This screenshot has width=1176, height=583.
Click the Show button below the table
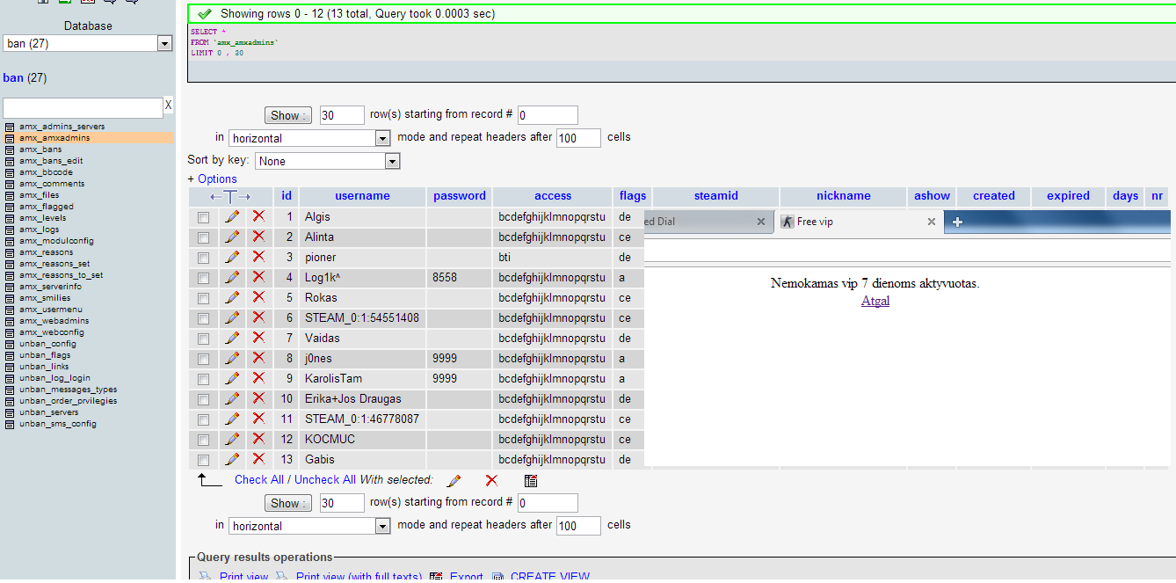click(x=288, y=503)
